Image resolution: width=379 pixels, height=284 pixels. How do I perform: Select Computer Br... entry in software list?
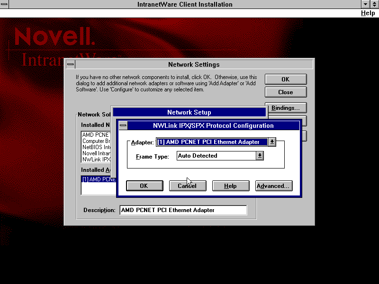point(96,141)
